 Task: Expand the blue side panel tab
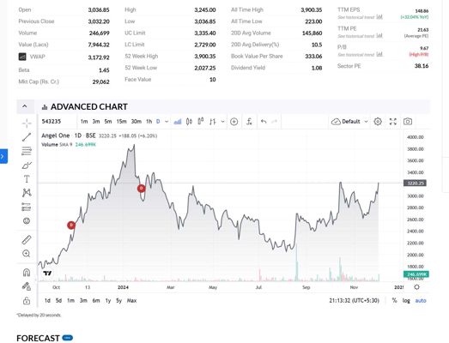pyautogui.click(x=3, y=156)
